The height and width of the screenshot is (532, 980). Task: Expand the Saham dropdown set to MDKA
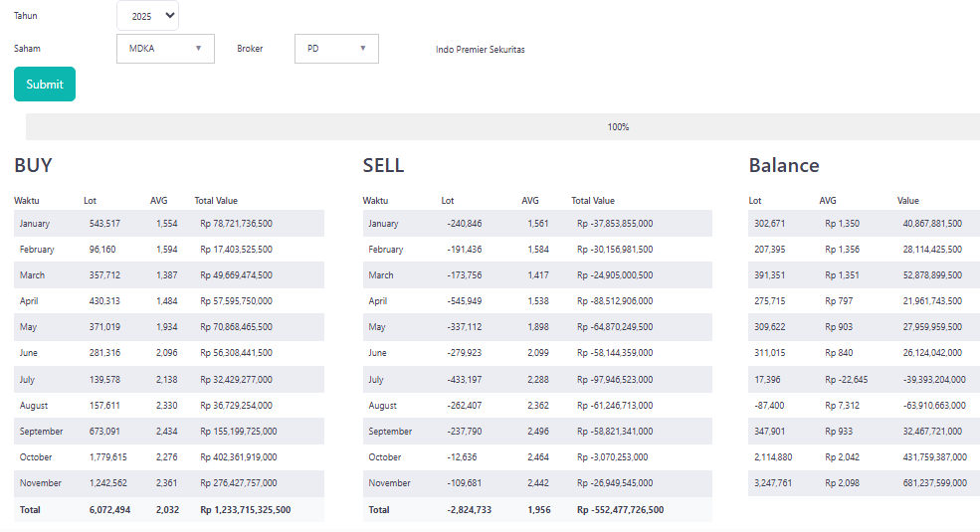click(165, 49)
